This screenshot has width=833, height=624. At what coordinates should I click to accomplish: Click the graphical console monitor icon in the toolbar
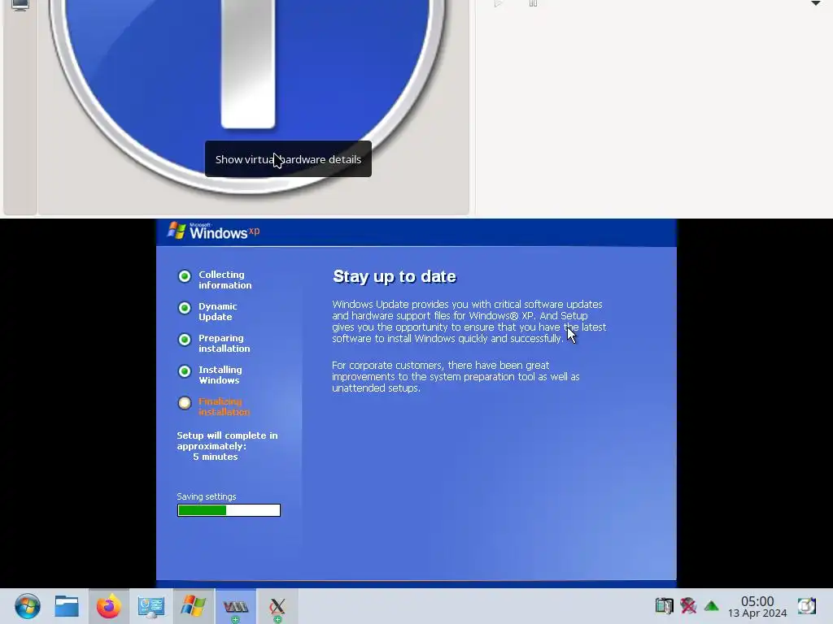click(20, 6)
